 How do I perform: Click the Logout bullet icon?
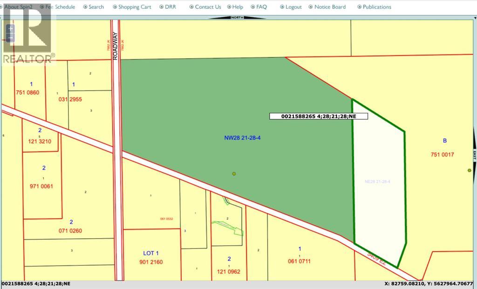coord(282,7)
